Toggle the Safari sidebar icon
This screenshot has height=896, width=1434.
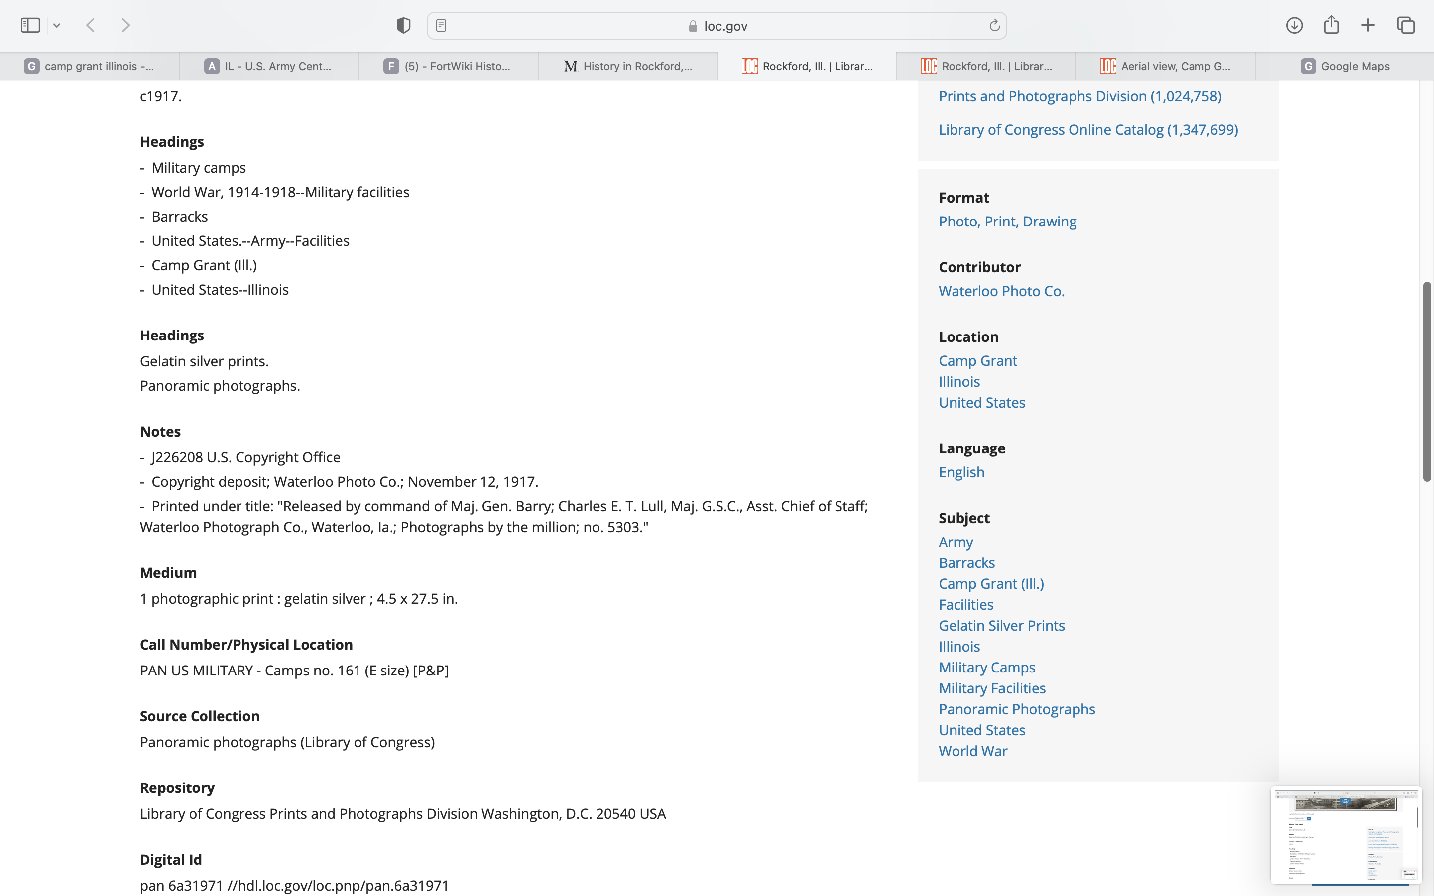30,25
